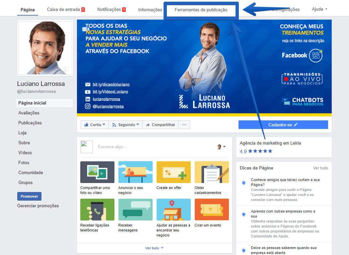349x255 pixels.
Task: Select the Obter cadastramentos icon
Action: tap(212, 172)
